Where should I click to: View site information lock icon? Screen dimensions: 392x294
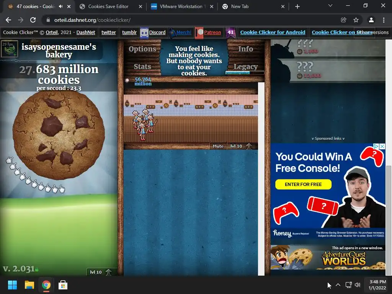(x=48, y=20)
